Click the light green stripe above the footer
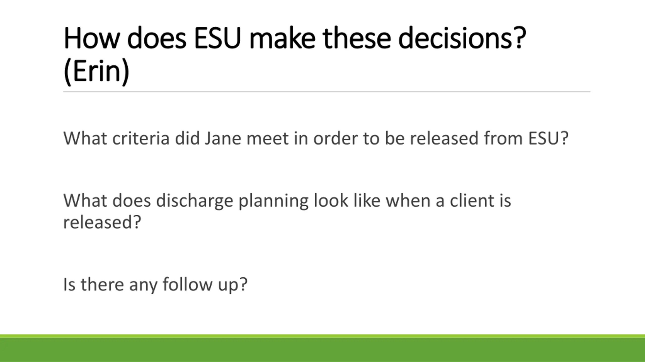 tap(322, 336)
